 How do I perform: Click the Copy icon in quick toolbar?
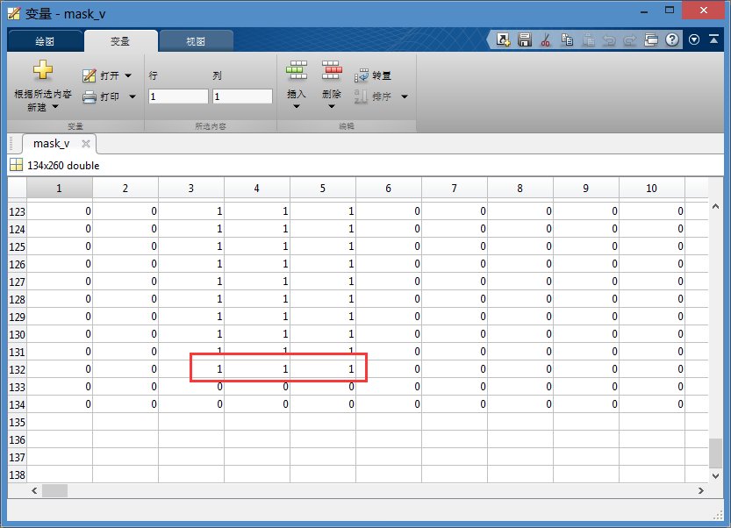pyautogui.click(x=567, y=39)
